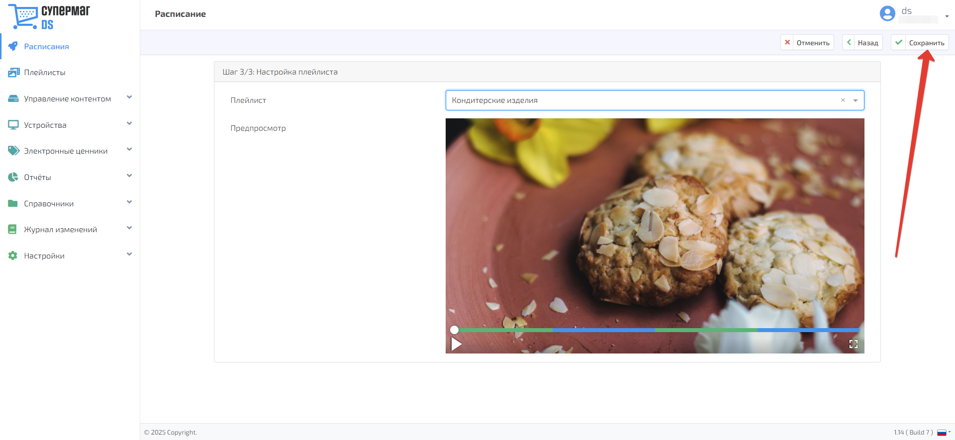Click the Шаг 3/3: Настройка плейлиста heading

click(280, 72)
